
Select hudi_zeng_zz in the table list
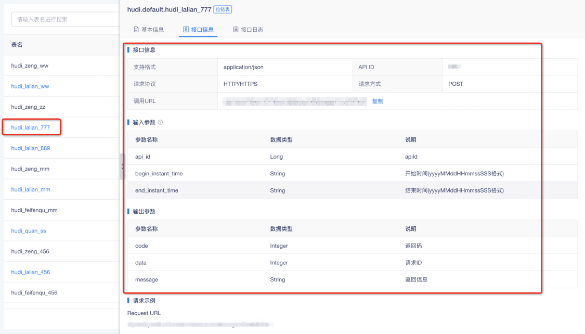[x=29, y=107]
